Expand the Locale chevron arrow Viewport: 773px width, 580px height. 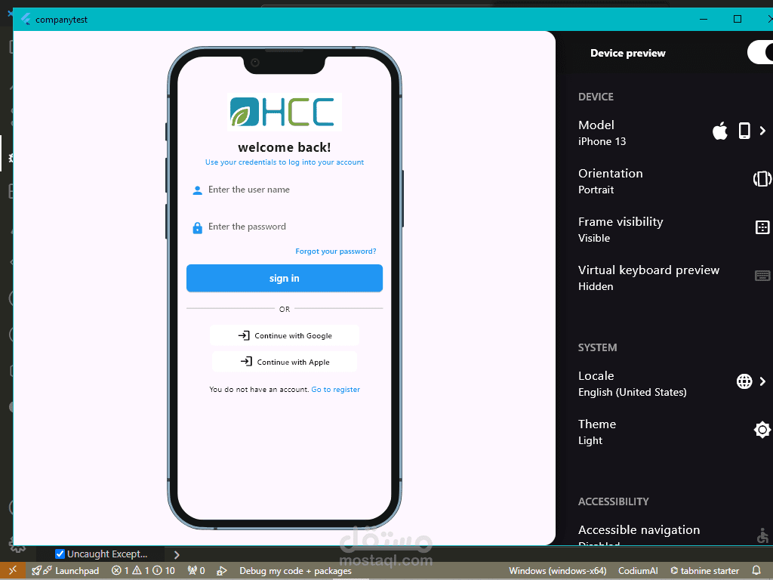762,381
